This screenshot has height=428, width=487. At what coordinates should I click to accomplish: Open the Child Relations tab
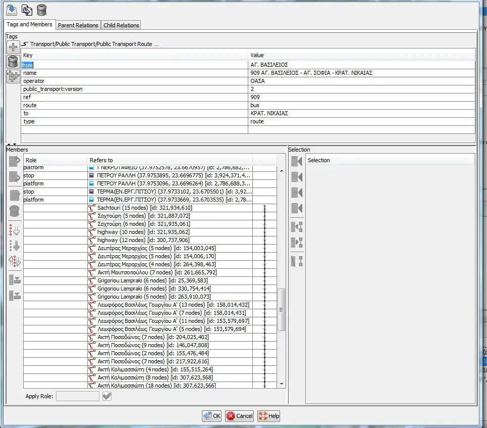pos(121,25)
